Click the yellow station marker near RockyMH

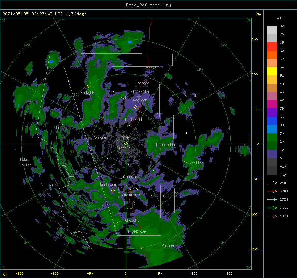(88, 86)
